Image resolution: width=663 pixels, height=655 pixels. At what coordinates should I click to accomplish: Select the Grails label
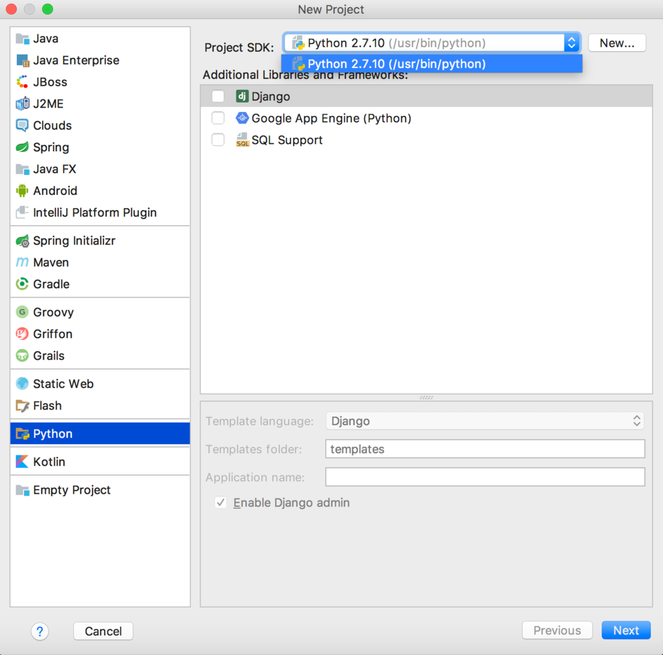49,356
